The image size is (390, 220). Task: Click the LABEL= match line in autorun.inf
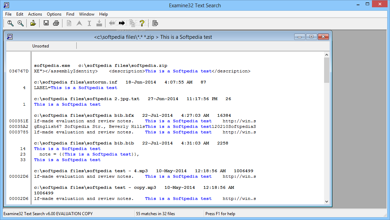click(x=76, y=88)
